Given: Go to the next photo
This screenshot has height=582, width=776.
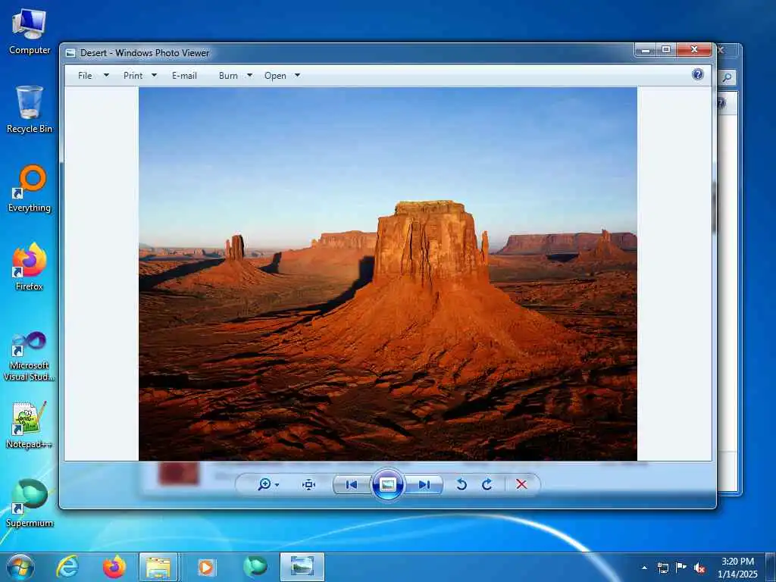Looking at the screenshot, I should pyautogui.click(x=424, y=484).
